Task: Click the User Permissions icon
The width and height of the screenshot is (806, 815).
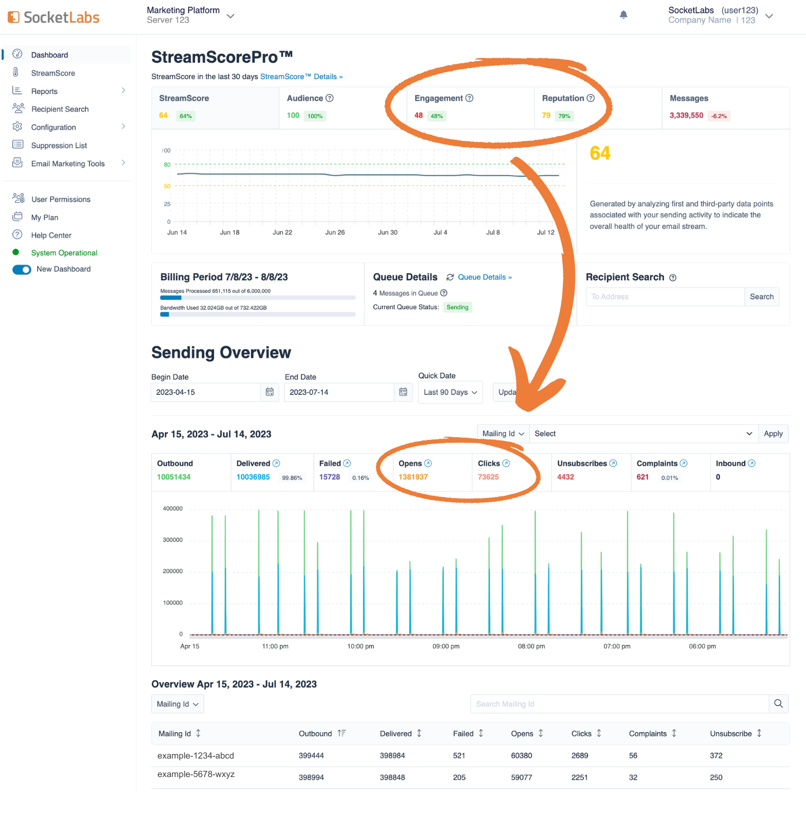Action: [x=18, y=198]
